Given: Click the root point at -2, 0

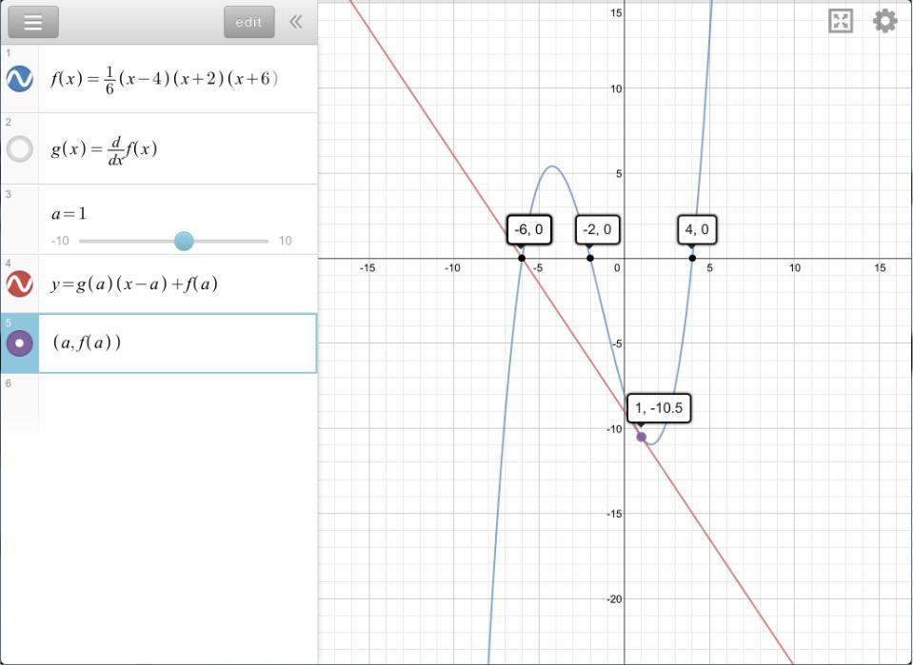Looking at the screenshot, I should tap(590, 259).
